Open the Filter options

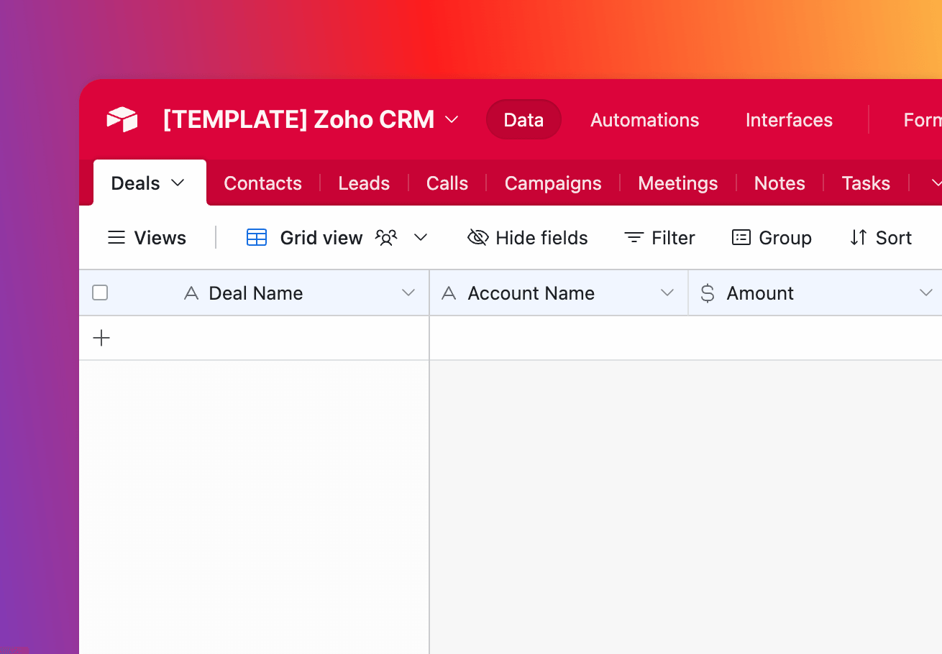coord(659,238)
